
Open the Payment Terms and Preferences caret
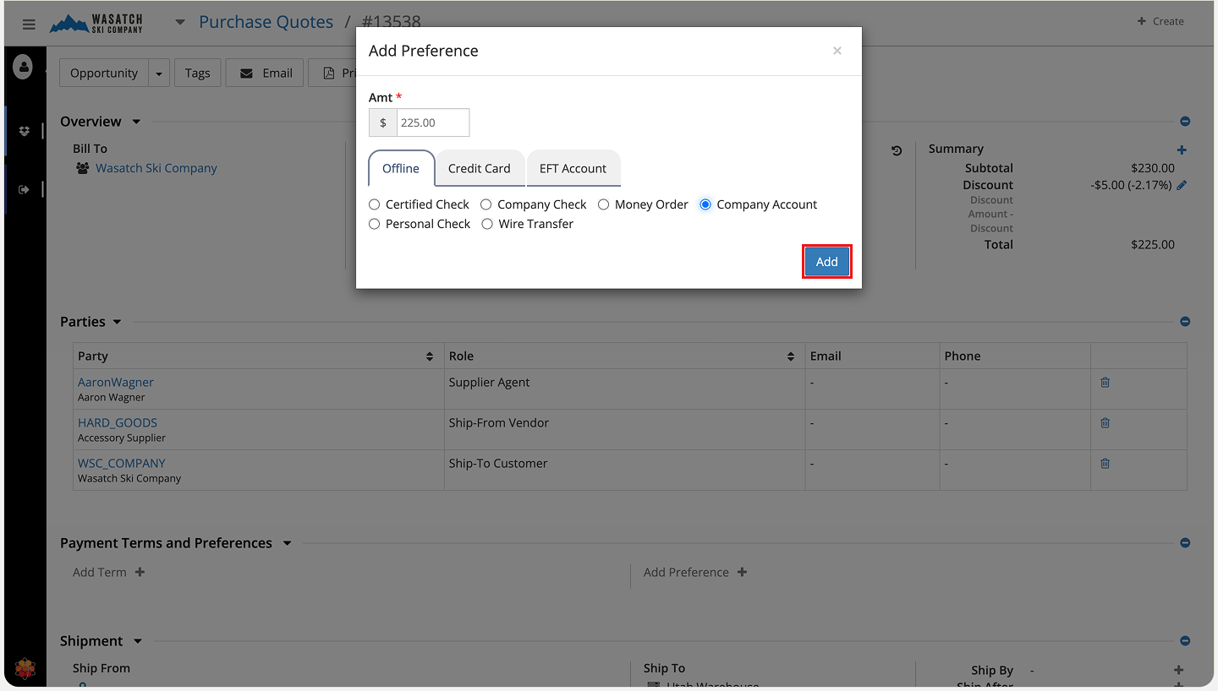[x=287, y=543]
